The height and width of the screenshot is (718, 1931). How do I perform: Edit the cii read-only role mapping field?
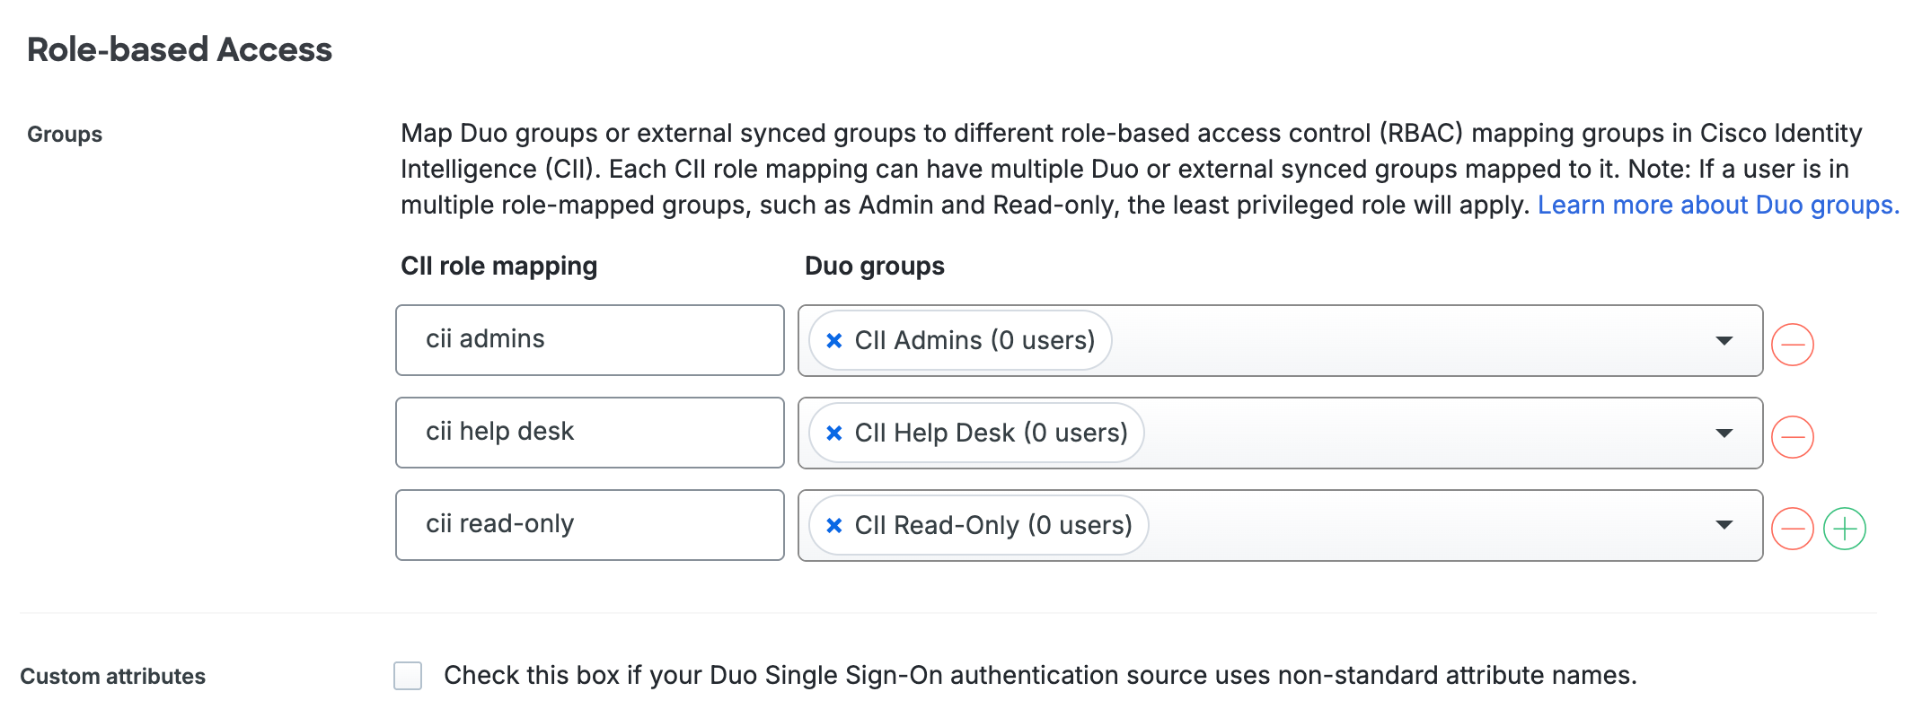pyautogui.click(x=590, y=525)
